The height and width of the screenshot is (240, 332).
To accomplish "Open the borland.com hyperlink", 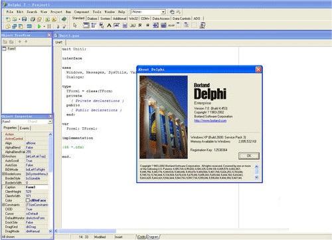I will click(x=210, y=121).
